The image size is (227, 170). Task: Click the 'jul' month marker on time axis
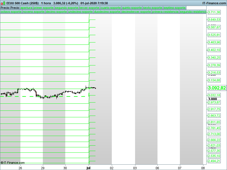click(x=89, y=168)
